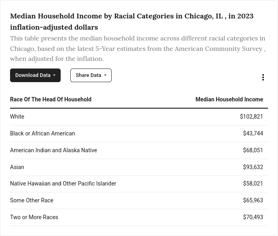Viewport: 278px width, 236px height.
Task: Expand the Download Data dropdown
Action: (x=35, y=75)
